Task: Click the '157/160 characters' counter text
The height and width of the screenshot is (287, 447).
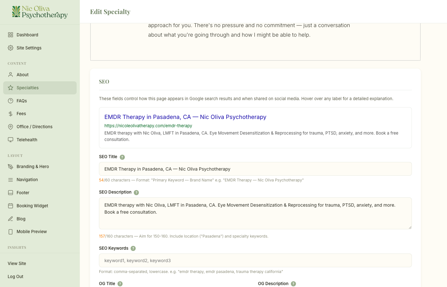Action: coord(116,236)
